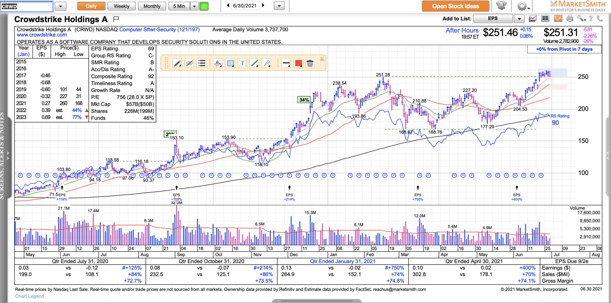Screen dimensions: 611x303
Task: Expand the Add to List dropdown arrow
Action: click(x=519, y=19)
